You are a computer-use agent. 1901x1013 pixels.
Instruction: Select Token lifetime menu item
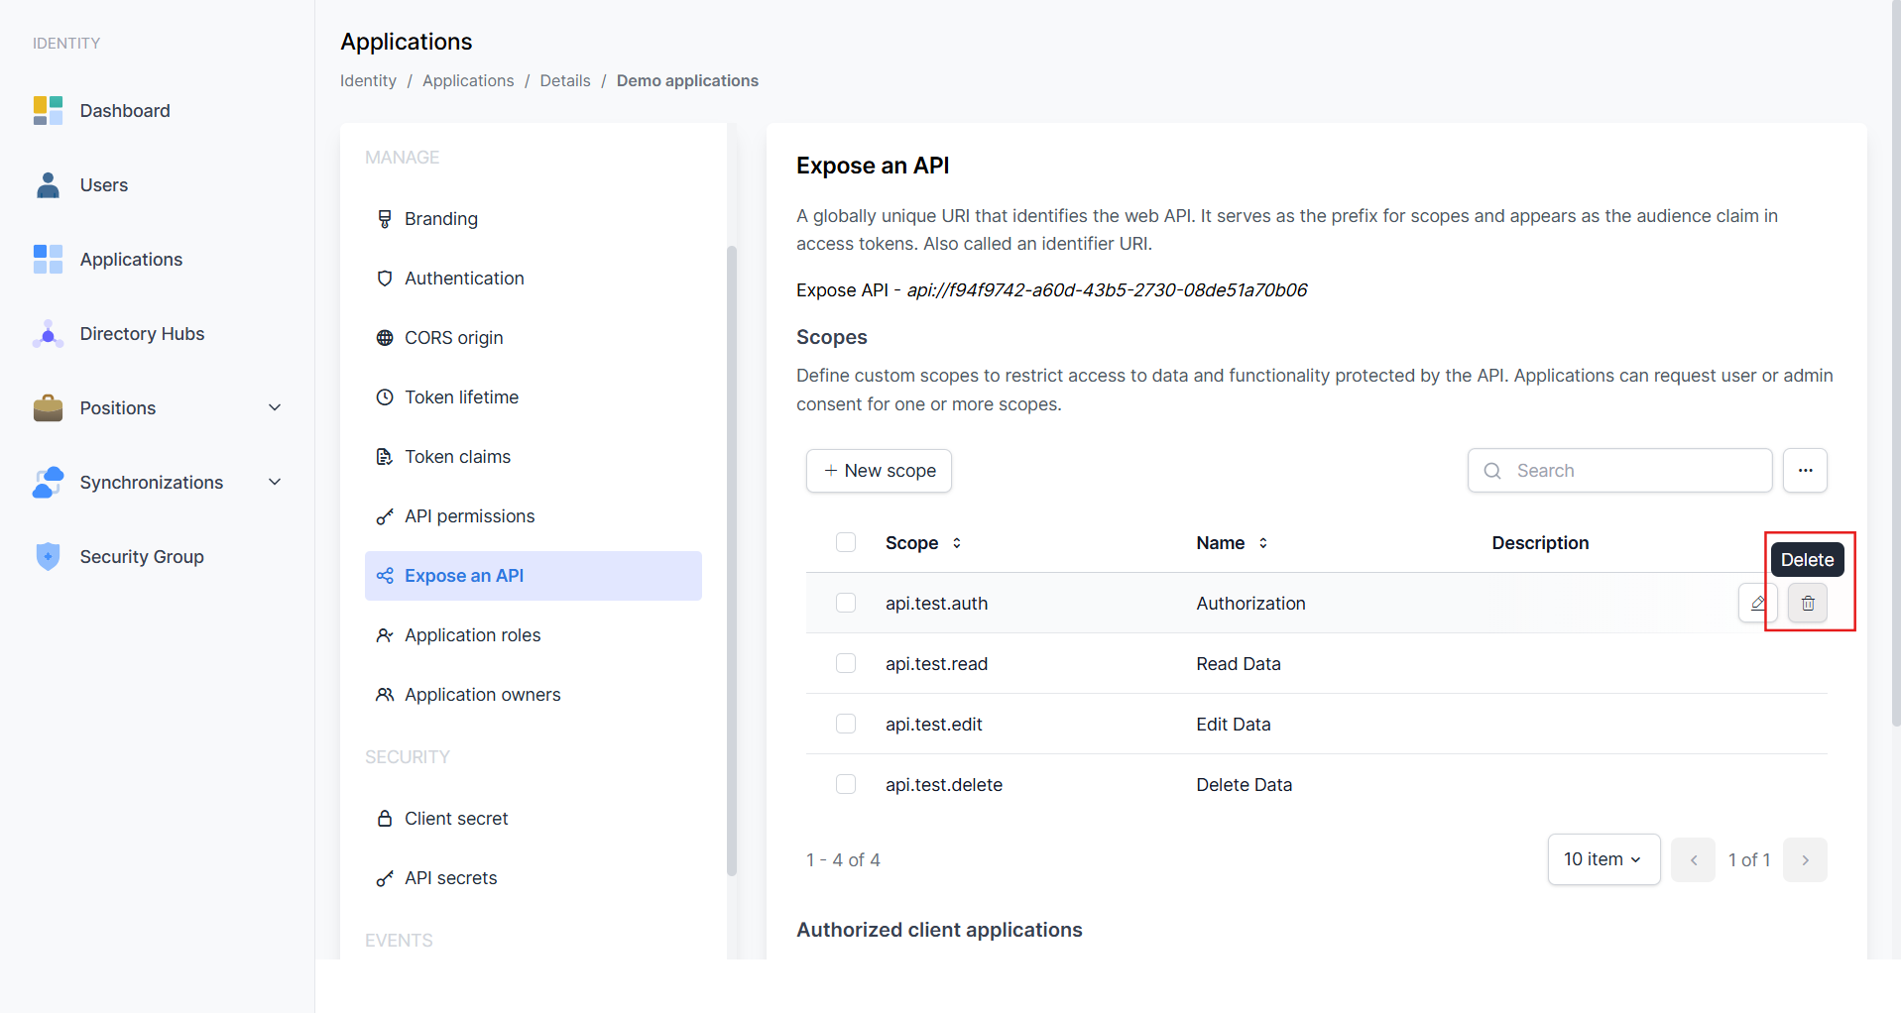534,397
